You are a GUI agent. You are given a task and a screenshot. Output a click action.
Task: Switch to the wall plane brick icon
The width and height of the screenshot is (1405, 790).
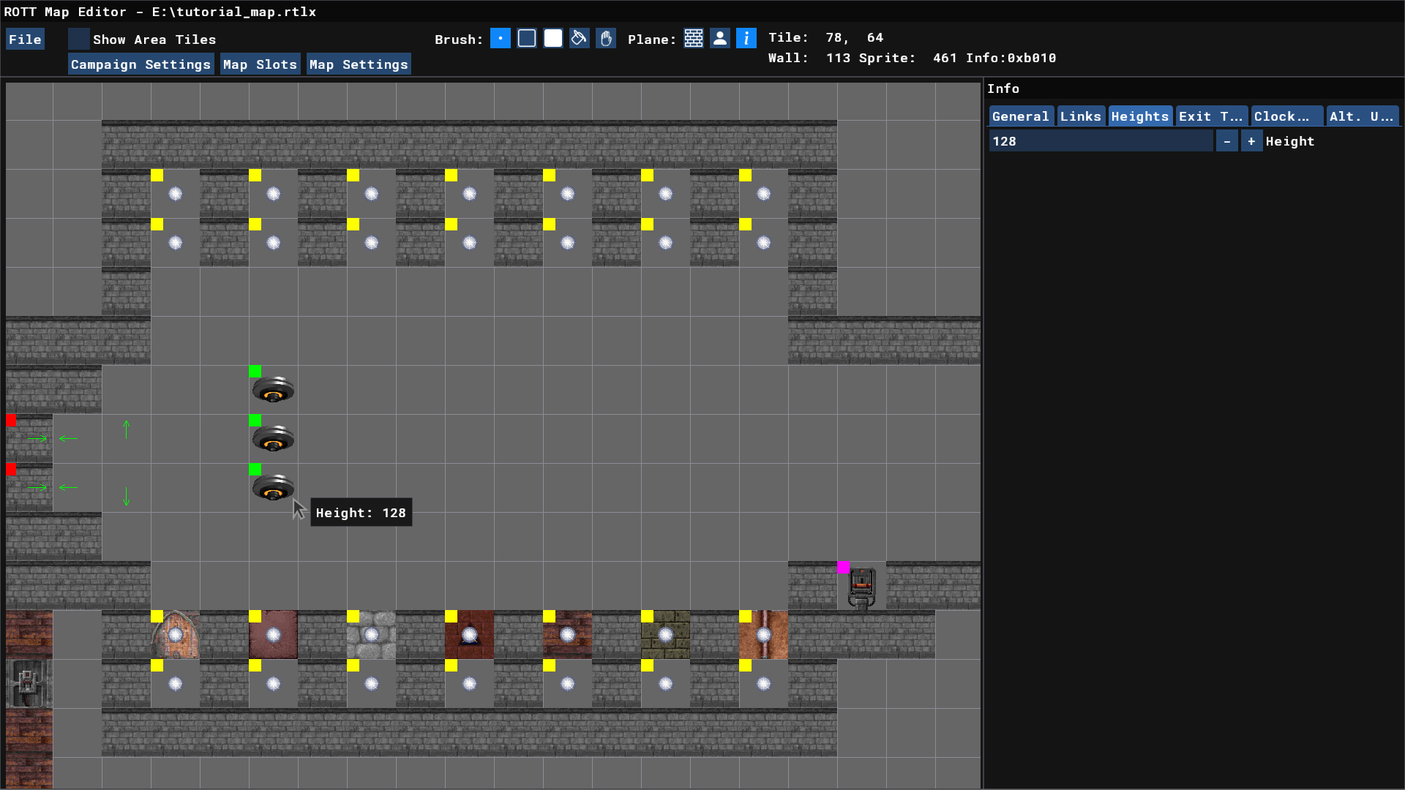tap(694, 39)
